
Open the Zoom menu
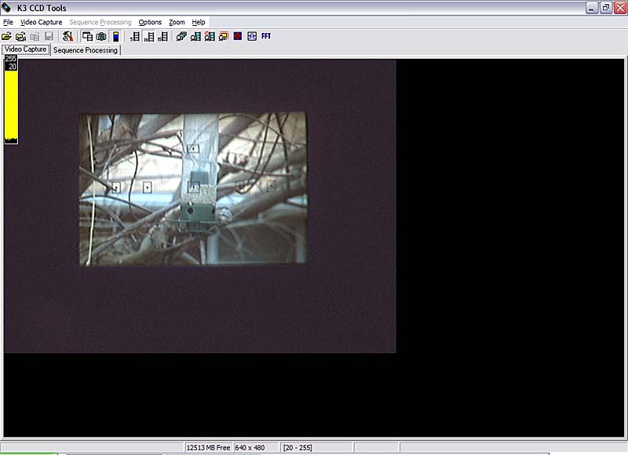point(177,22)
